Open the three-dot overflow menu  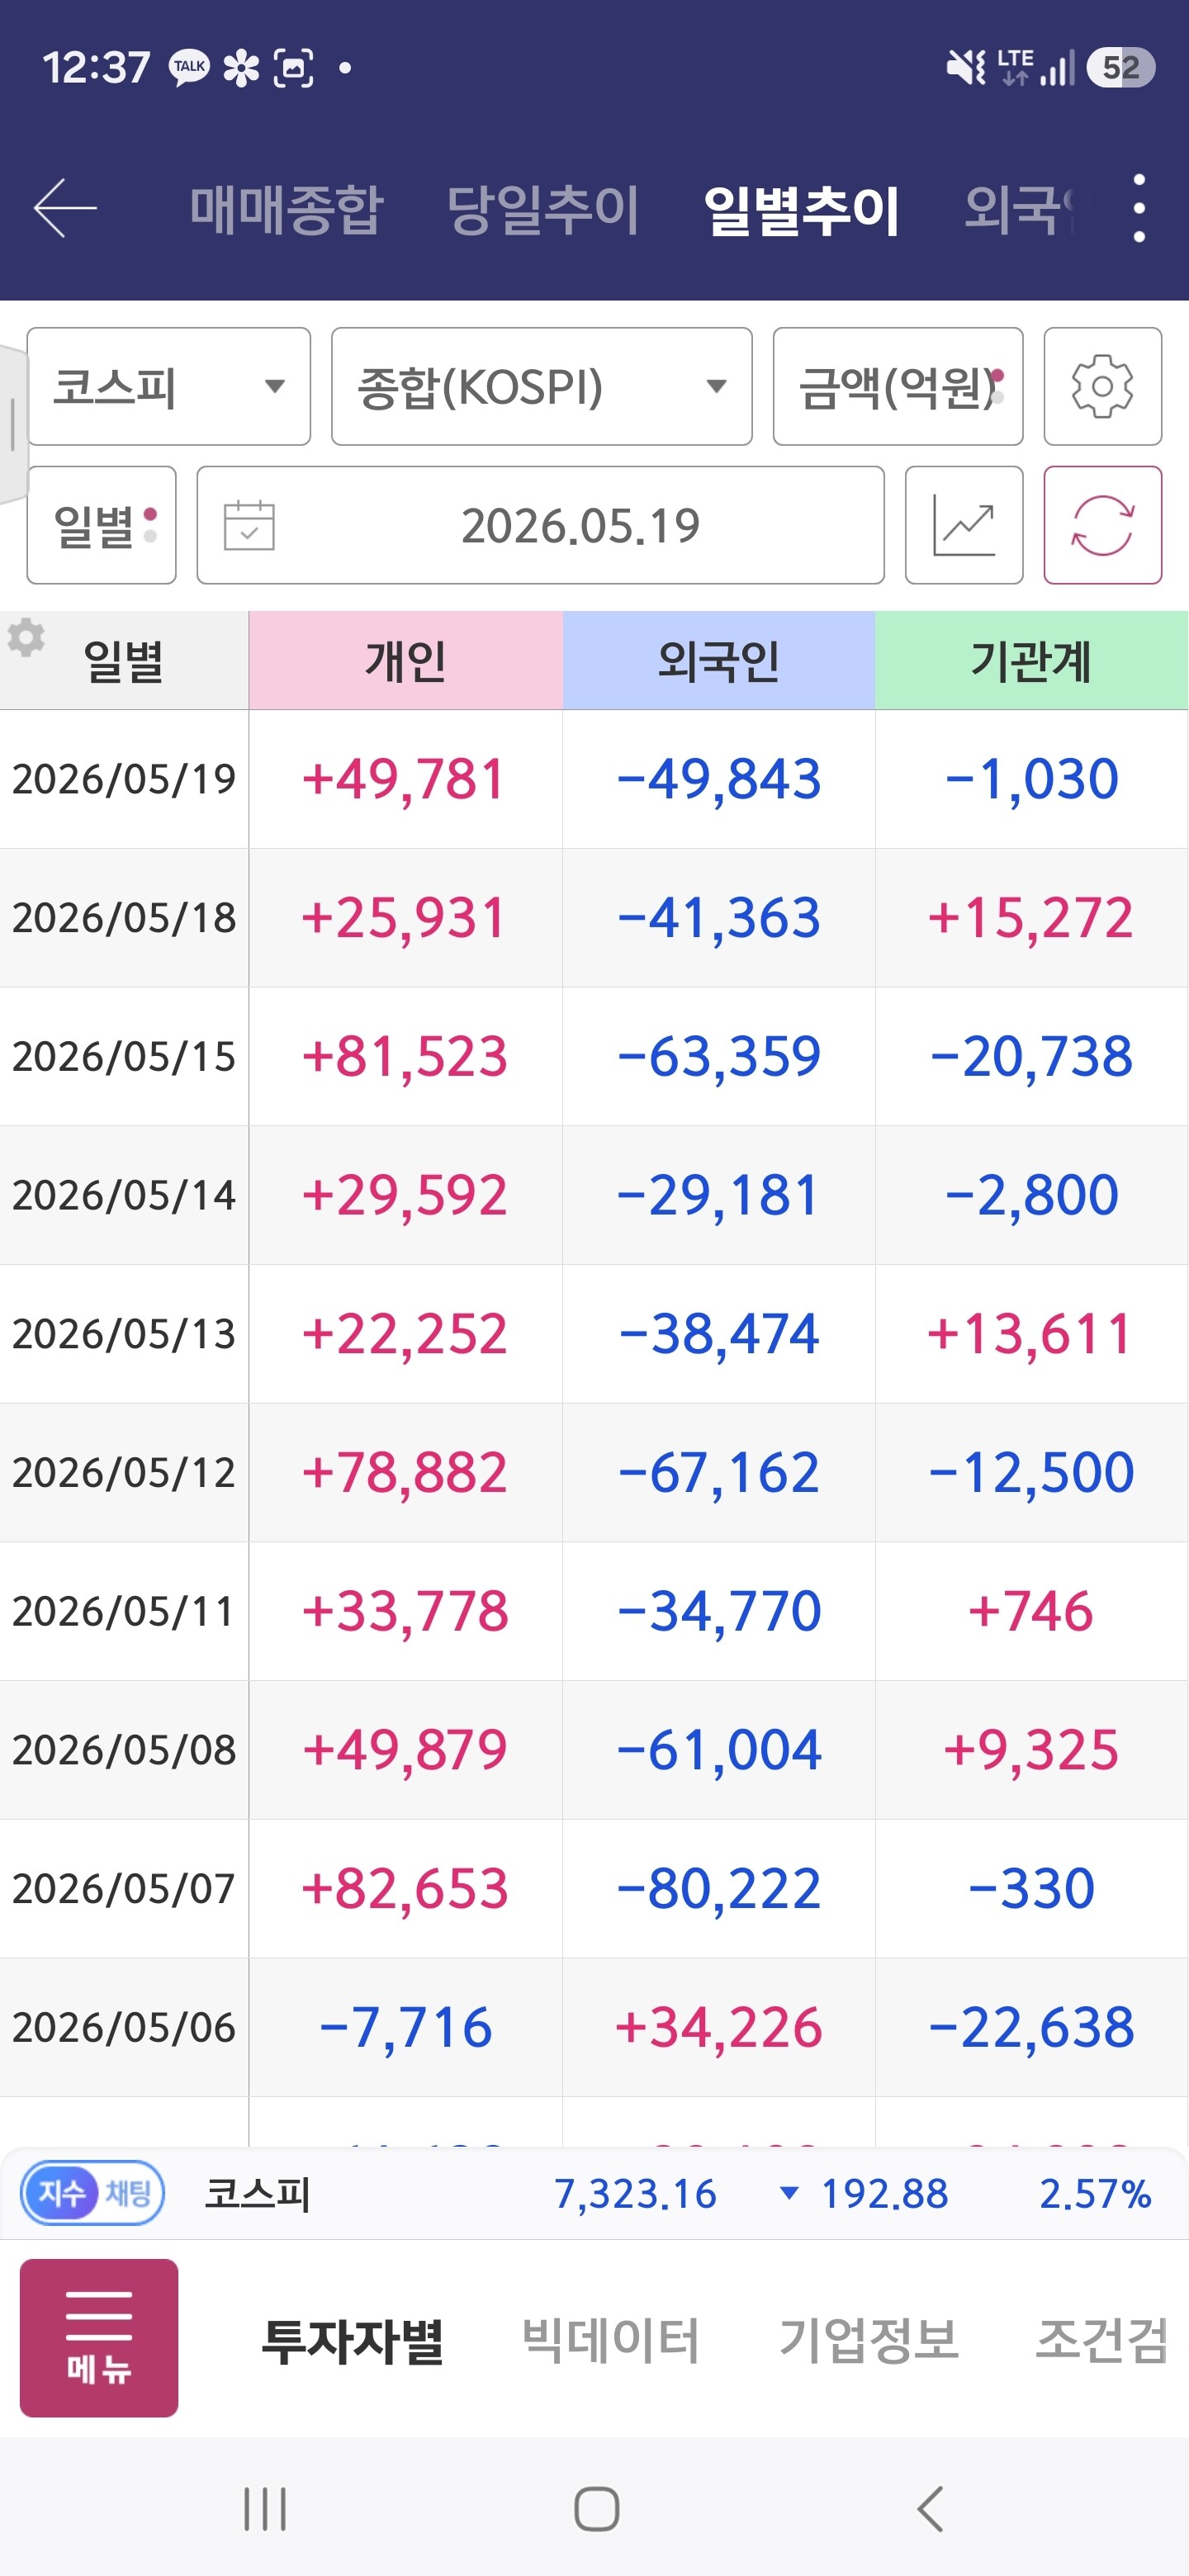pos(1138,208)
